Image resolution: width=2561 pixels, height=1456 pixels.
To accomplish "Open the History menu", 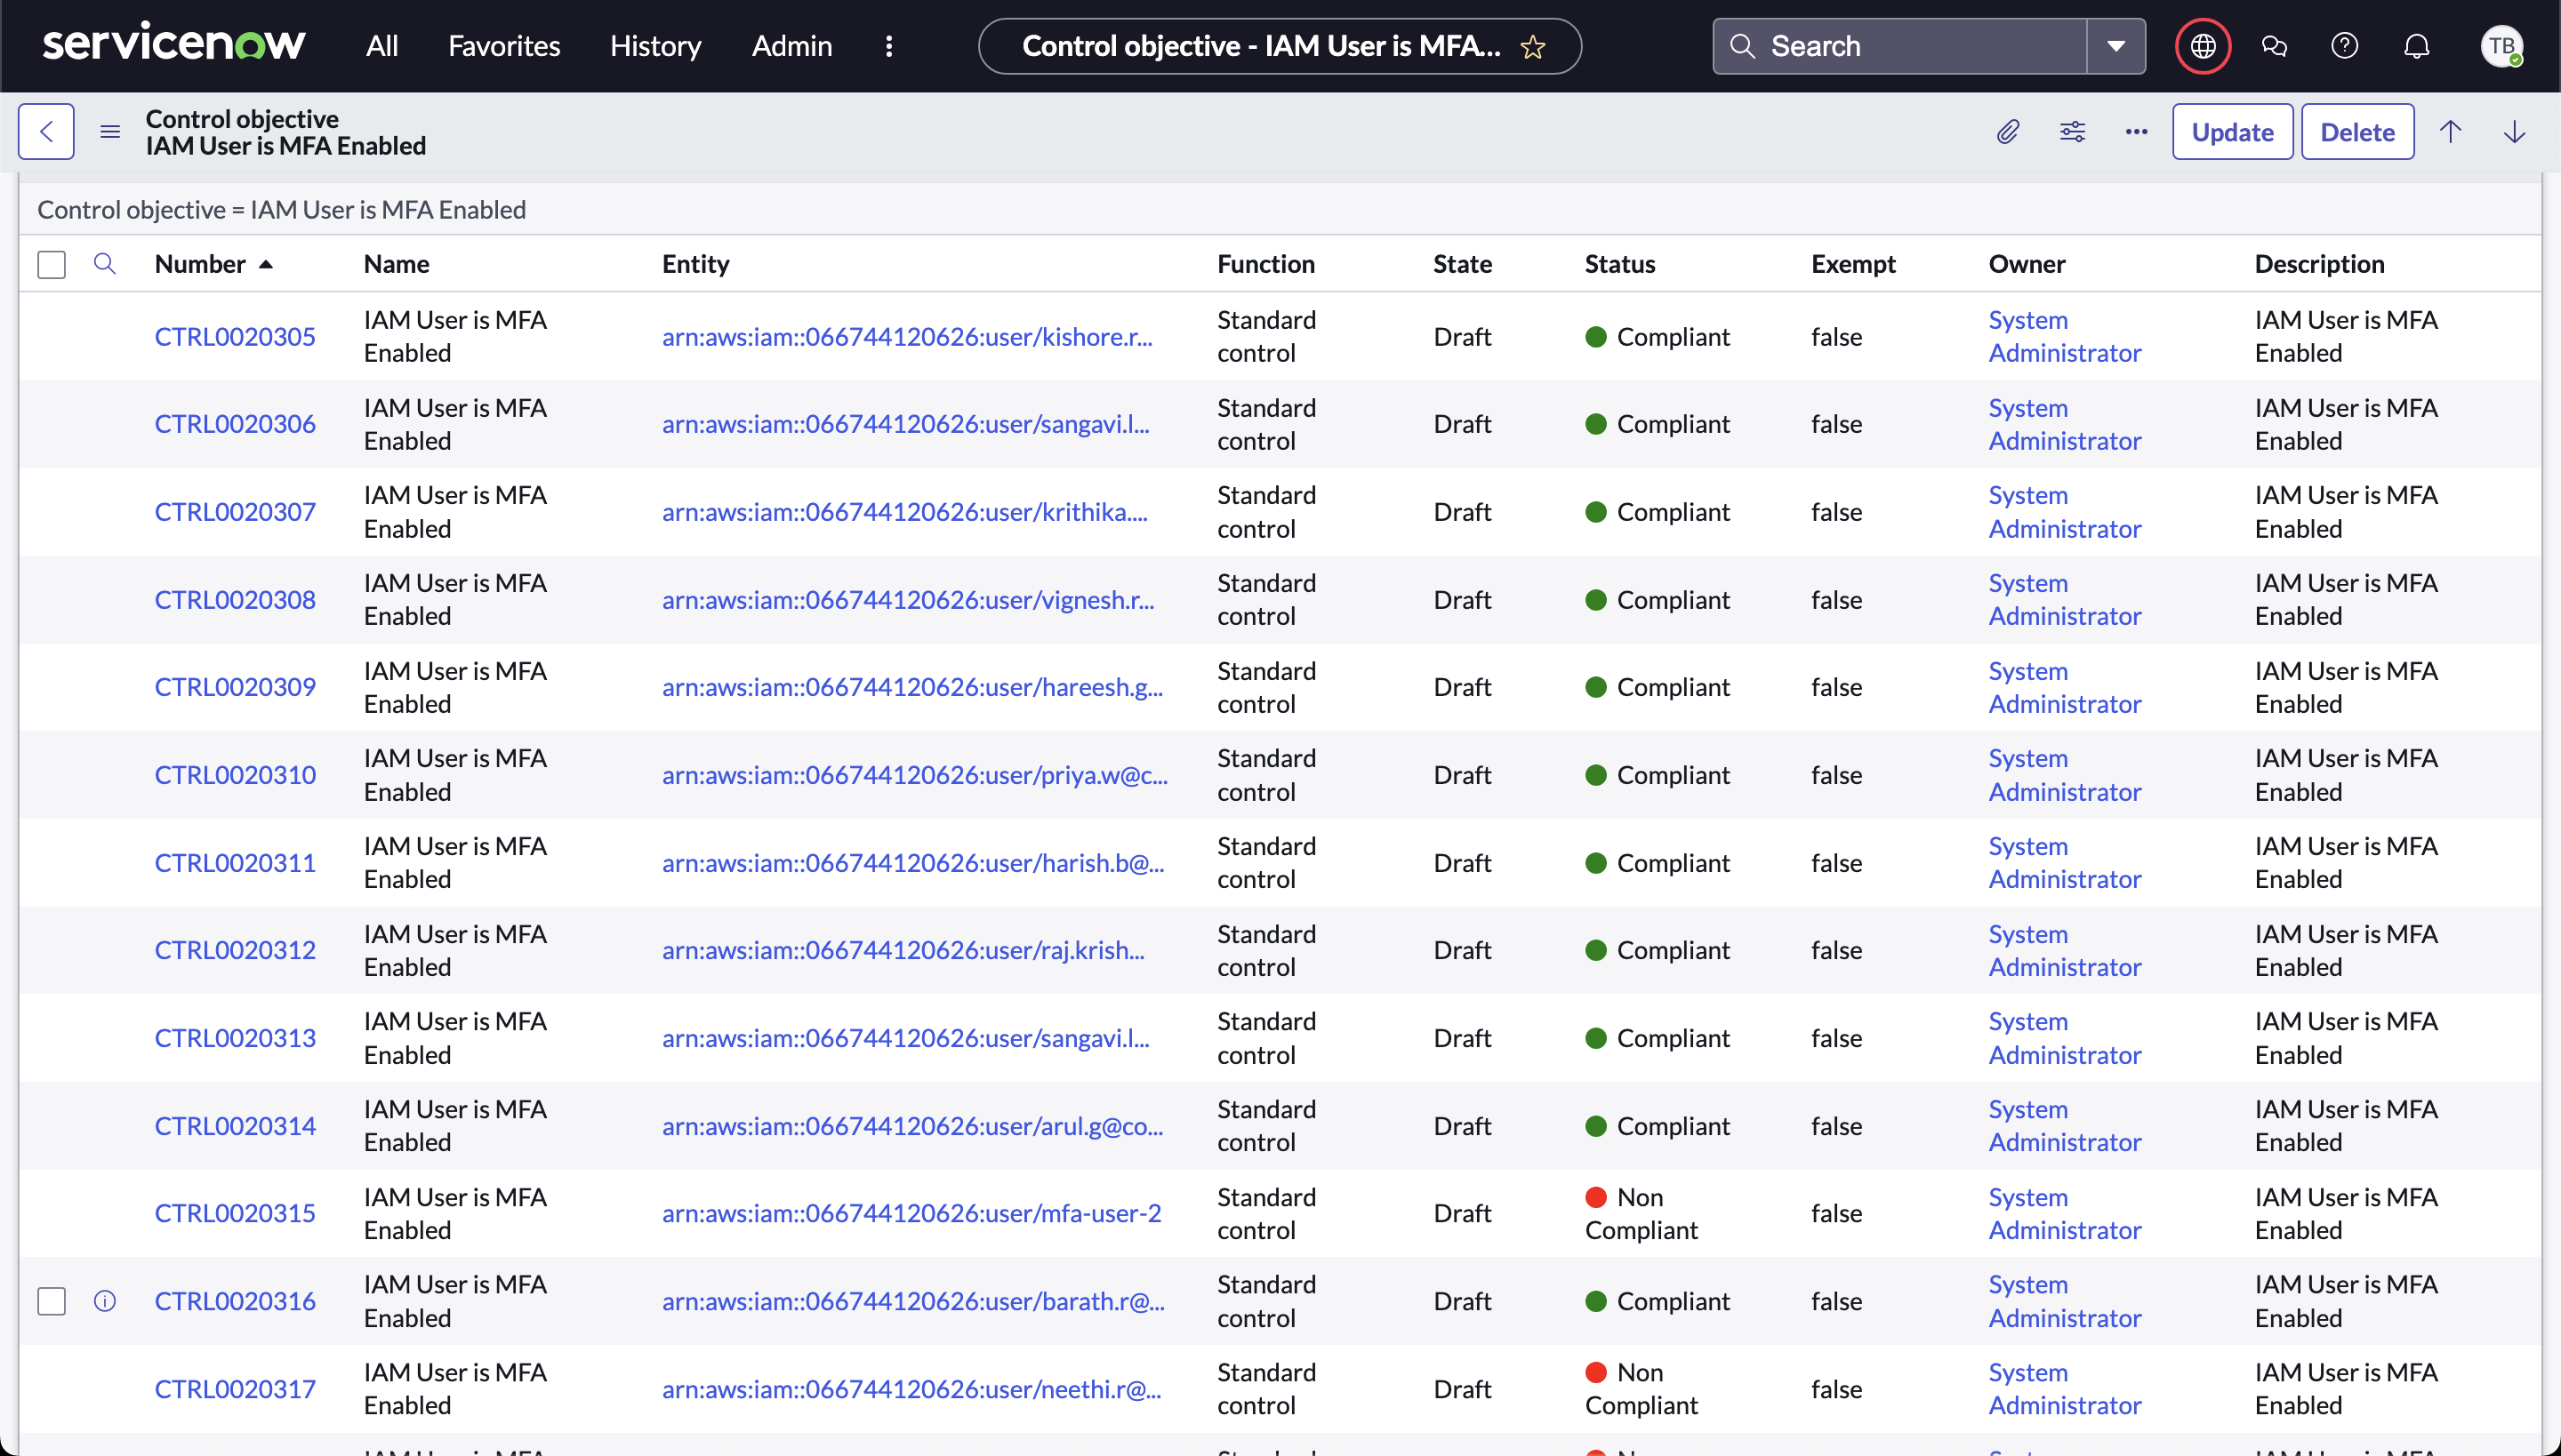I will coord(655,46).
